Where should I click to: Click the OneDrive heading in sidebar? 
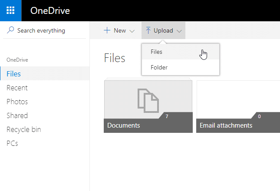(17, 60)
